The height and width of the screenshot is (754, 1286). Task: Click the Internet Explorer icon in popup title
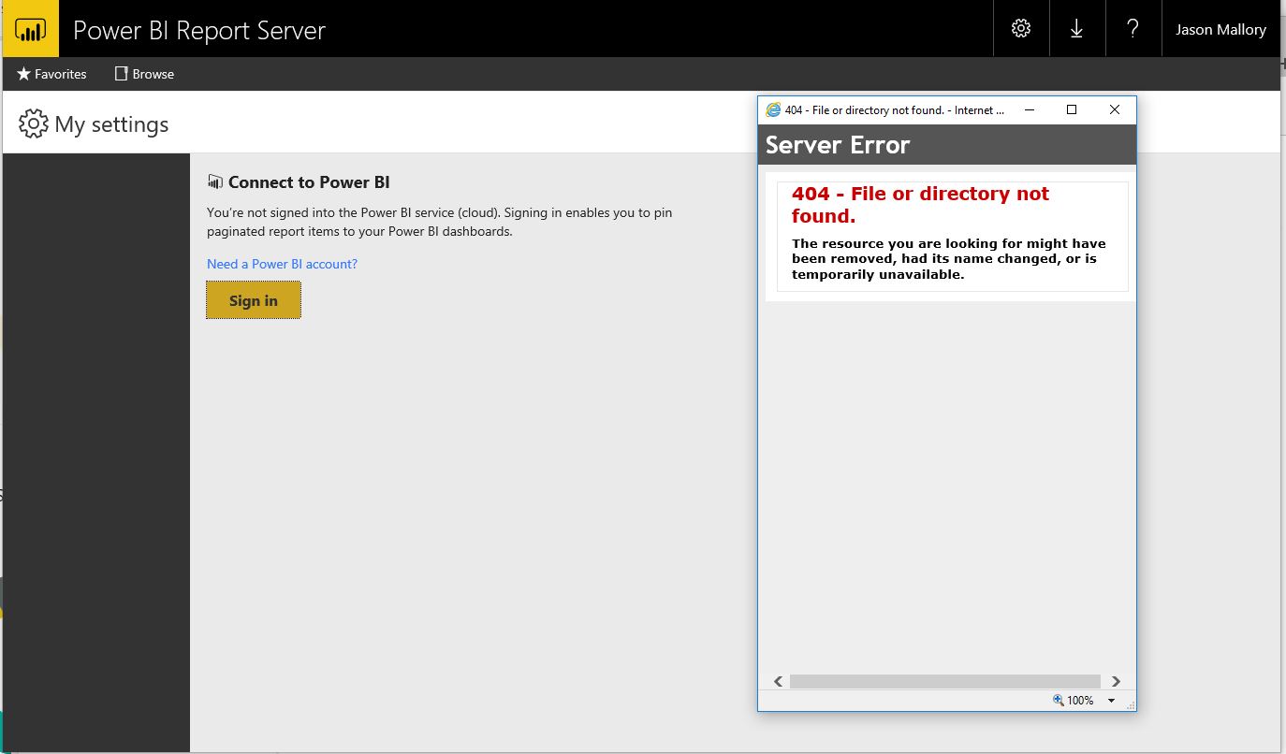(773, 109)
